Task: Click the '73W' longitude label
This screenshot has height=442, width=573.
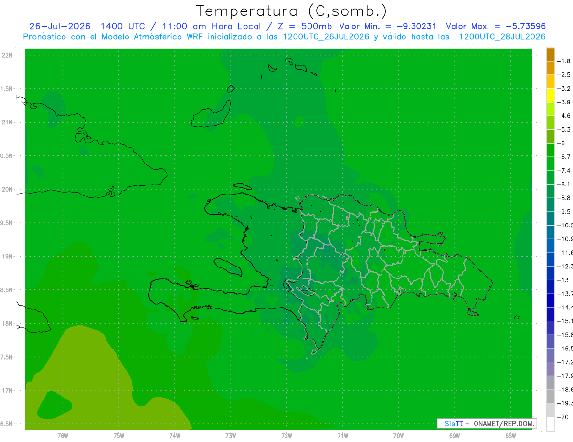Action: click(231, 435)
